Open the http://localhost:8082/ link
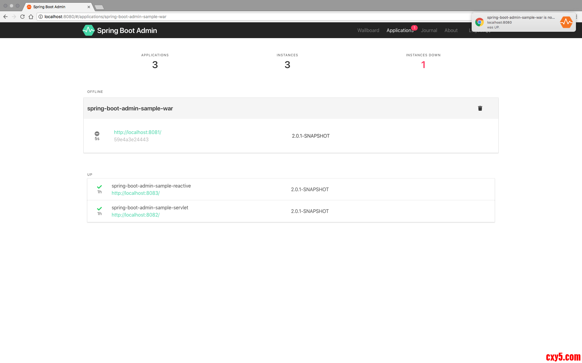 (135, 215)
